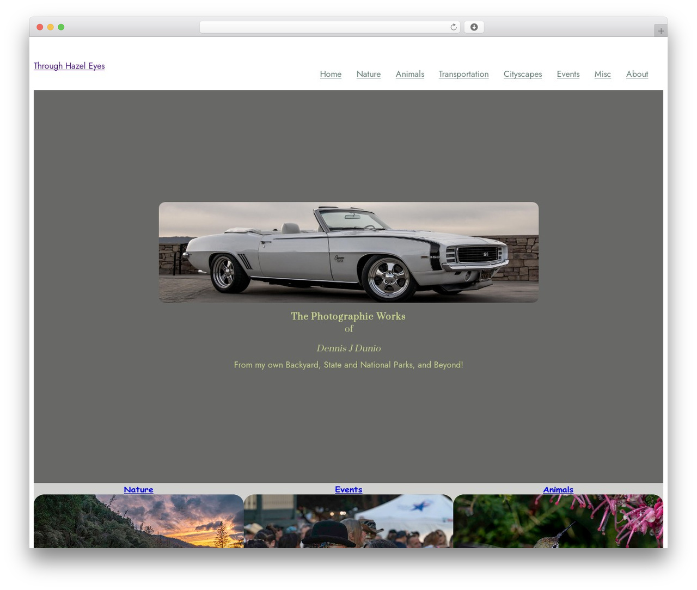Open browser downloads arrow icon
The image size is (697, 590).
(x=474, y=27)
